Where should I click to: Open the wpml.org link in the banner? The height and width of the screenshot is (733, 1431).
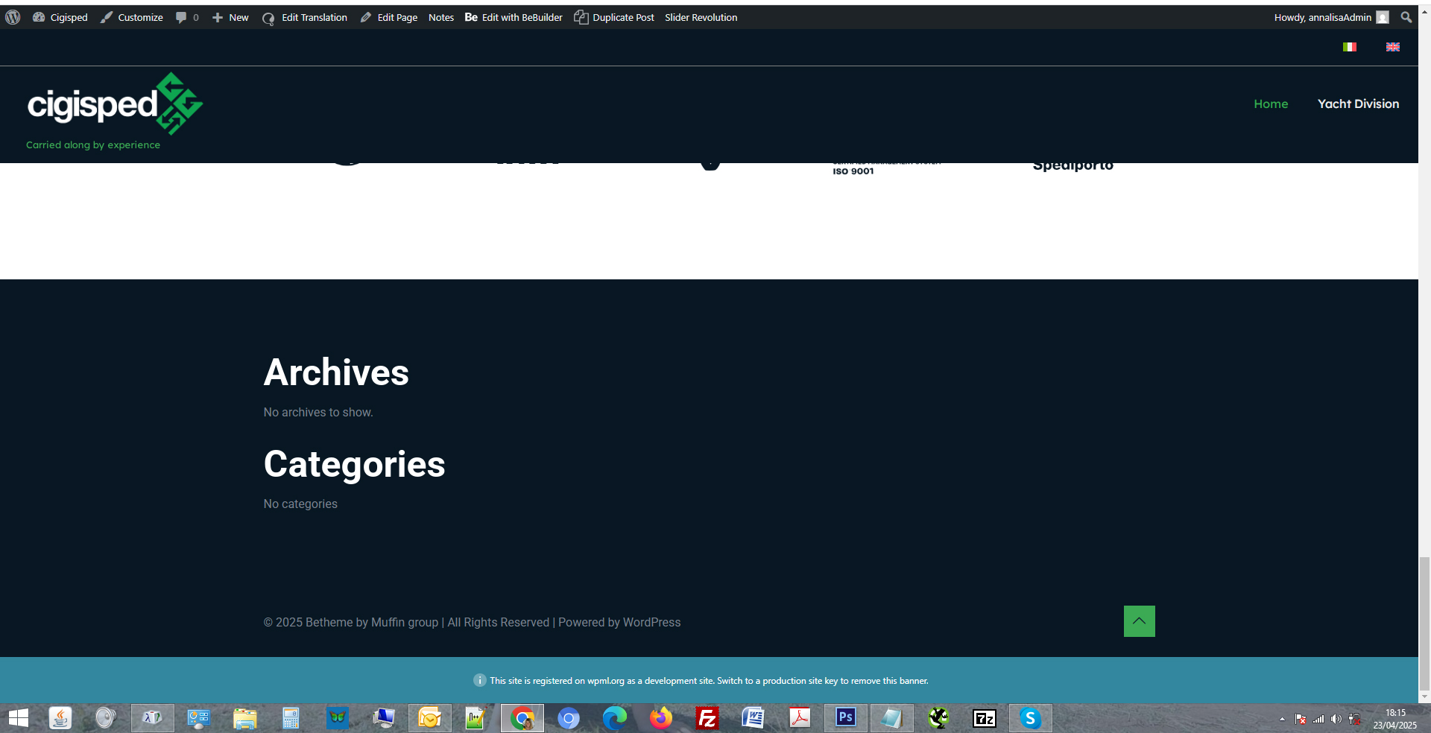(x=606, y=681)
